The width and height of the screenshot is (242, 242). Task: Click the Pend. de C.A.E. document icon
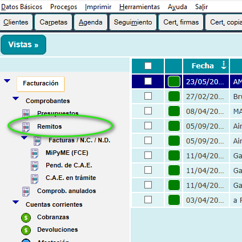[x=35, y=166]
